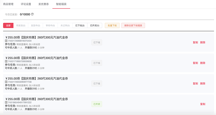Click the green 已开奖 status badge
The height and width of the screenshot is (115, 216).
tap(97, 104)
